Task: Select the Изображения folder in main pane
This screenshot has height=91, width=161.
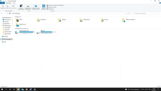Action: click(x=85, y=20)
